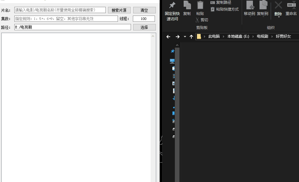This screenshot has width=299, height=182.
Task: Click the Pin to Quick Access icon
Action: pyautogui.click(x=172, y=5)
